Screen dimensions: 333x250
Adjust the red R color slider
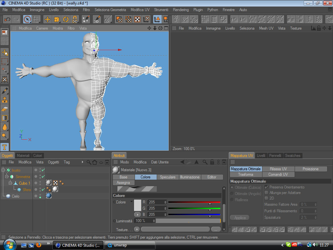coord(194,202)
